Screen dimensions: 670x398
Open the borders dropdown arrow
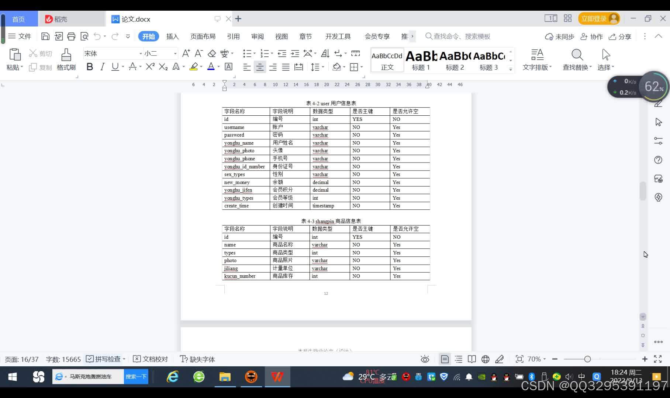(362, 67)
